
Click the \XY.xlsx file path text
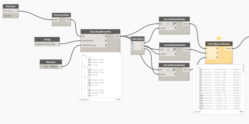[x=7, y=16]
